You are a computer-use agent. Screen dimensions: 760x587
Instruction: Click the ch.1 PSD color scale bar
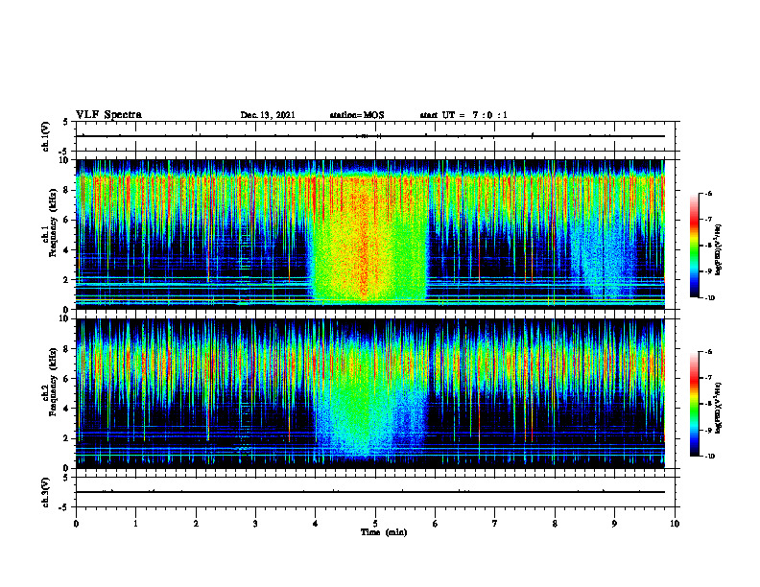694,246
